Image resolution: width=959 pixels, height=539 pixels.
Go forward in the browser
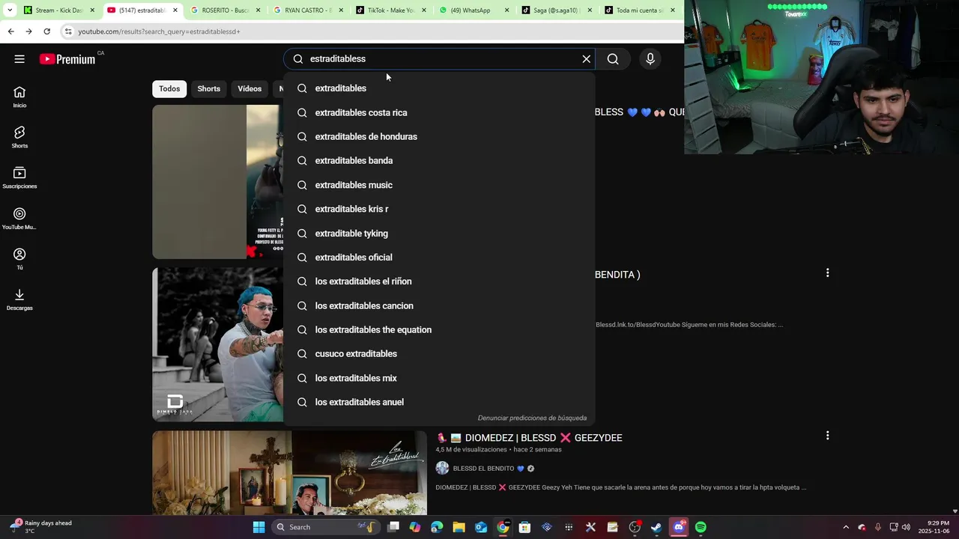point(28,31)
